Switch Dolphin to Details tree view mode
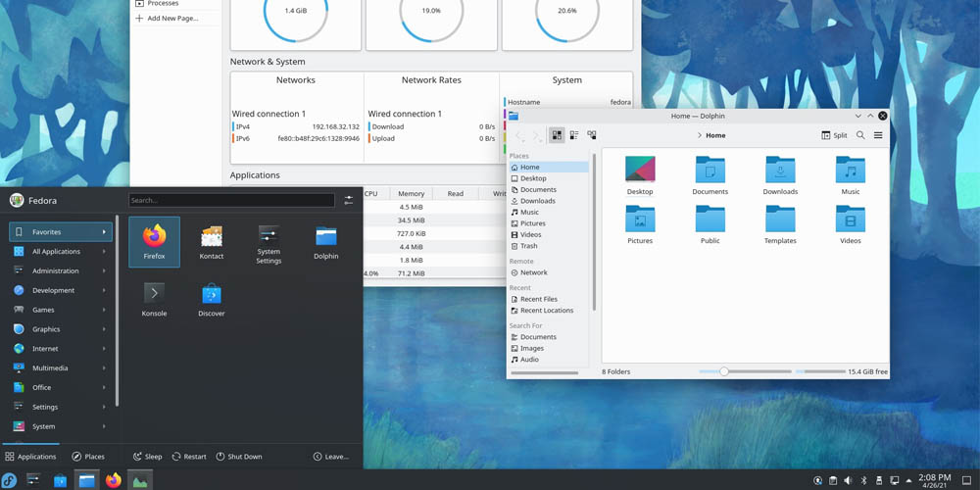The height and width of the screenshot is (490, 980). coord(591,135)
